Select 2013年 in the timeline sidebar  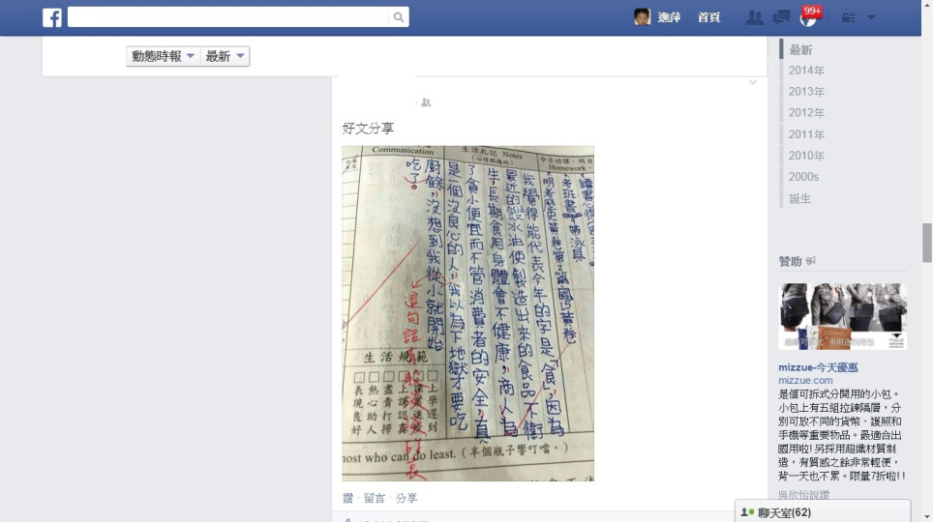click(x=806, y=92)
